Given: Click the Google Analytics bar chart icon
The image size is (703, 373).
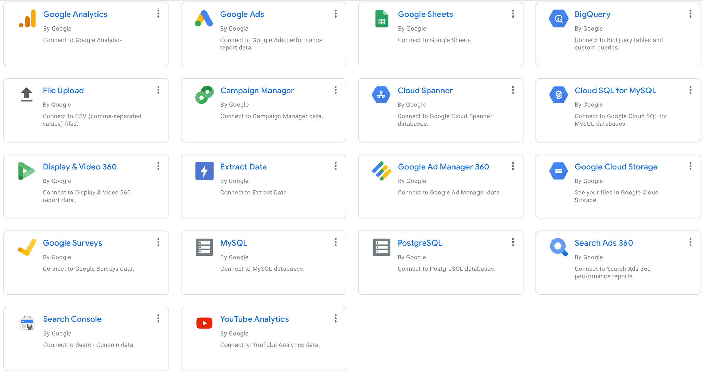Looking at the screenshot, I should (27, 19).
